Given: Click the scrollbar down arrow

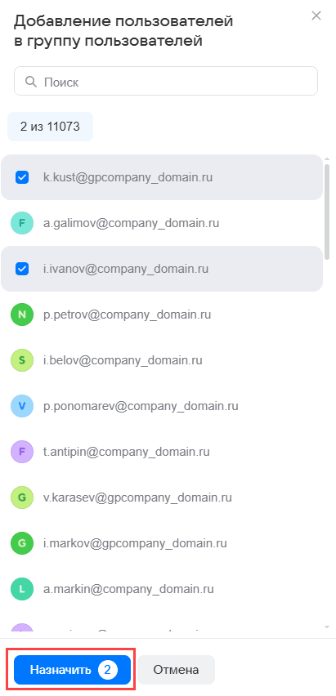Looking at the screenshot, I should tap(327, 627).
